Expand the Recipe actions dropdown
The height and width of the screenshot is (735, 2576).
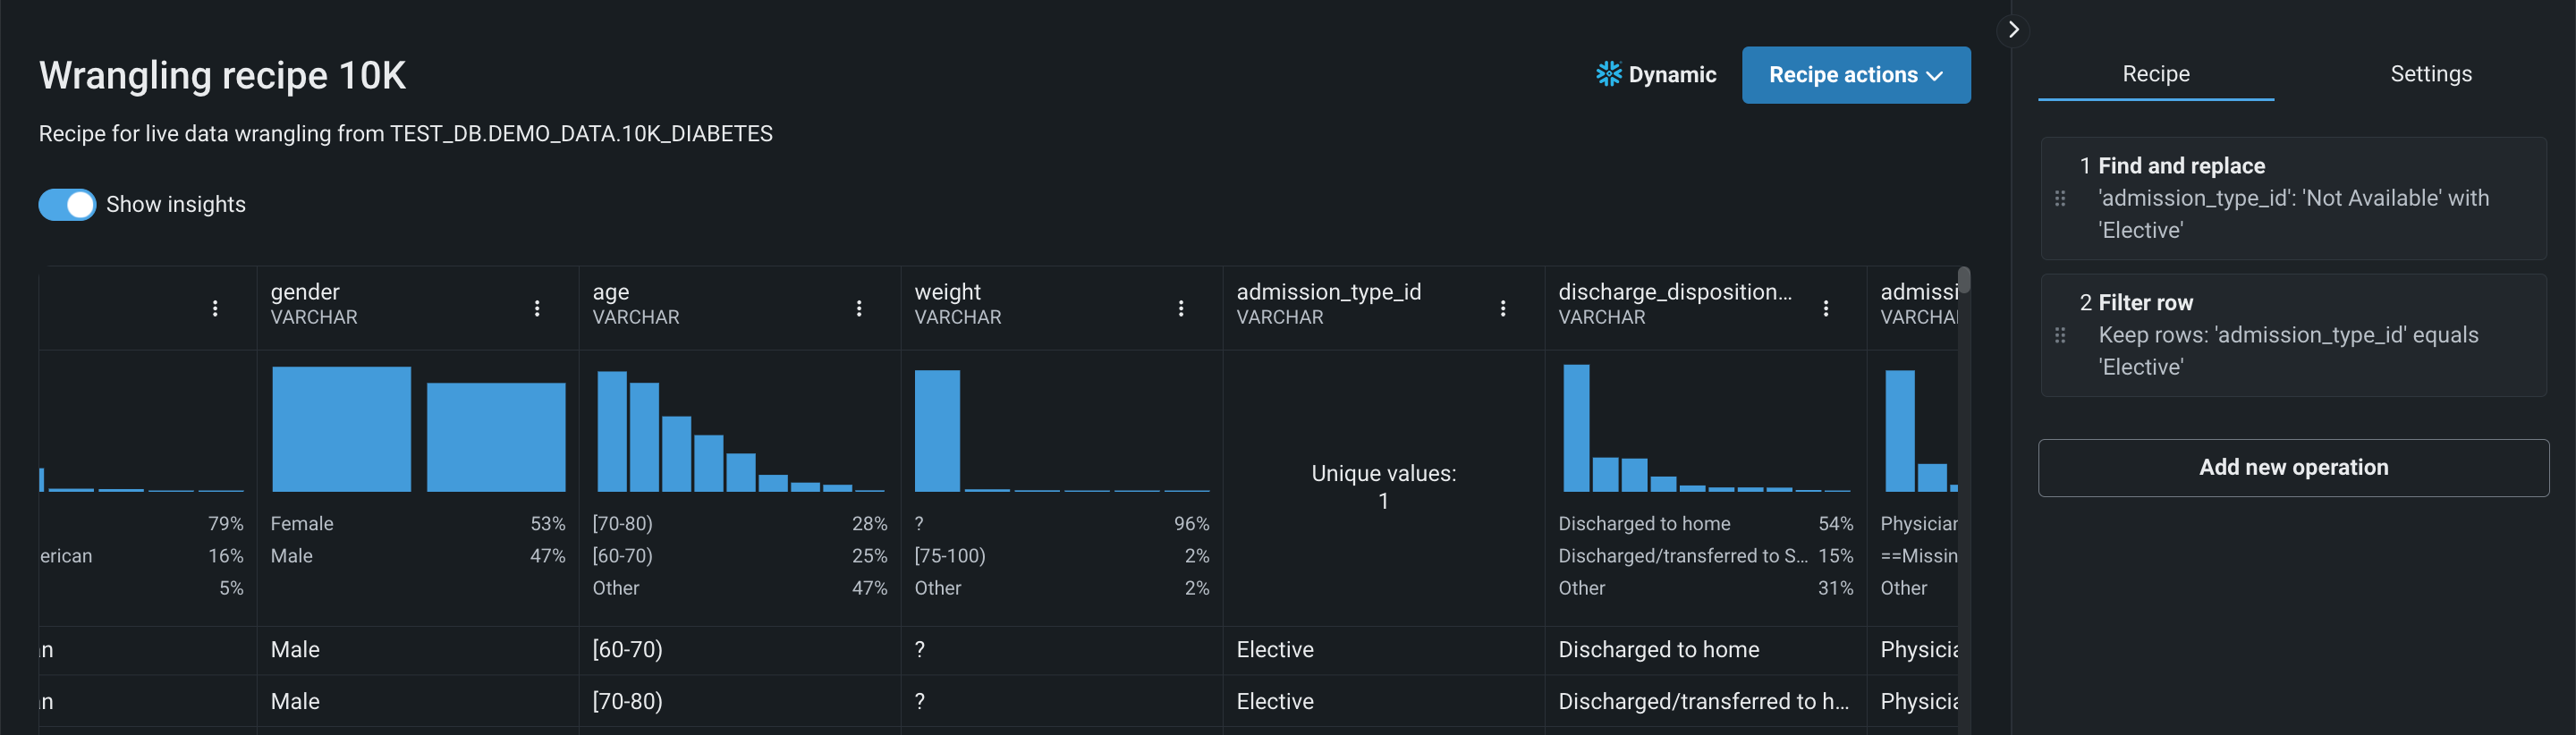click(1855, 75)
